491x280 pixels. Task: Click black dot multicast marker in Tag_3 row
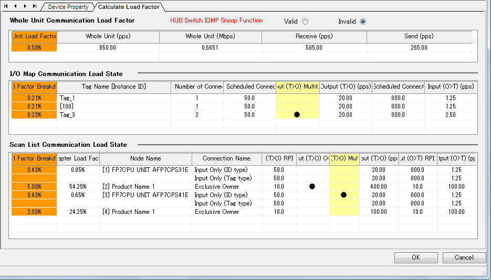click(297, 115)
